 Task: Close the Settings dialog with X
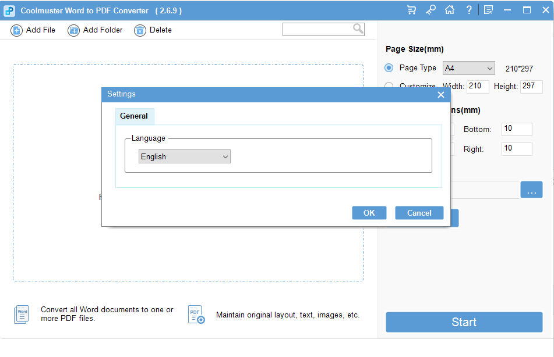click(x=441, y=95)
